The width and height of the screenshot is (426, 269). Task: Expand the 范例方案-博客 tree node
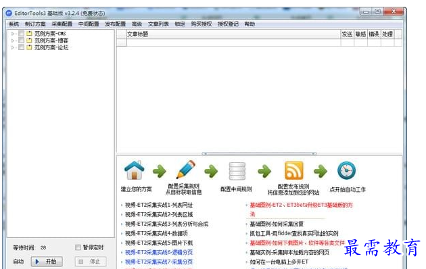(x=12, y=41)
